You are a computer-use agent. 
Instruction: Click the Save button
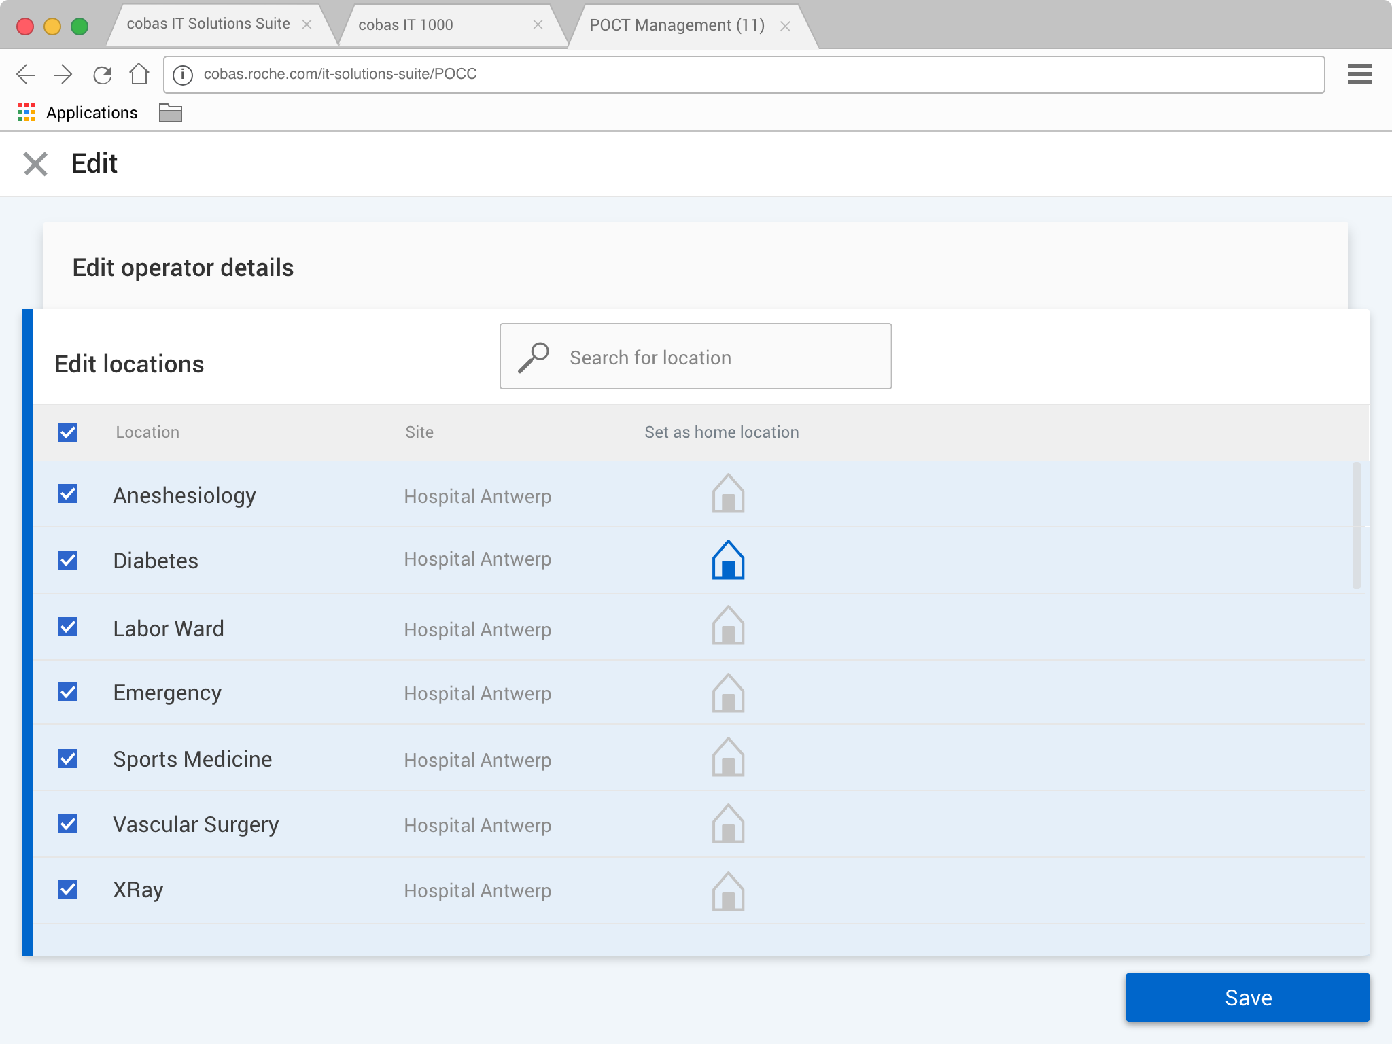click(1247, 997)
